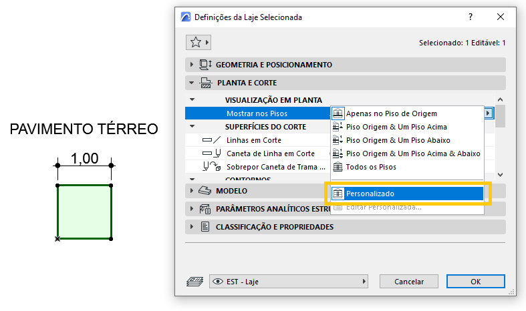Click the settings list scrollbar down arrow
This screenshot has width=526, height=311.
click(x=501, y=174)
